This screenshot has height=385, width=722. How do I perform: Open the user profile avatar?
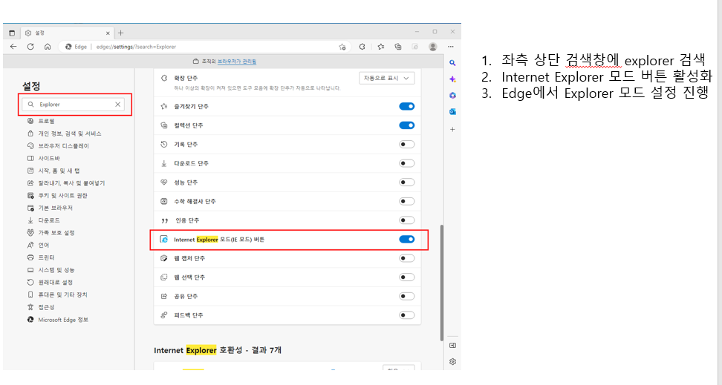point(433,47)
